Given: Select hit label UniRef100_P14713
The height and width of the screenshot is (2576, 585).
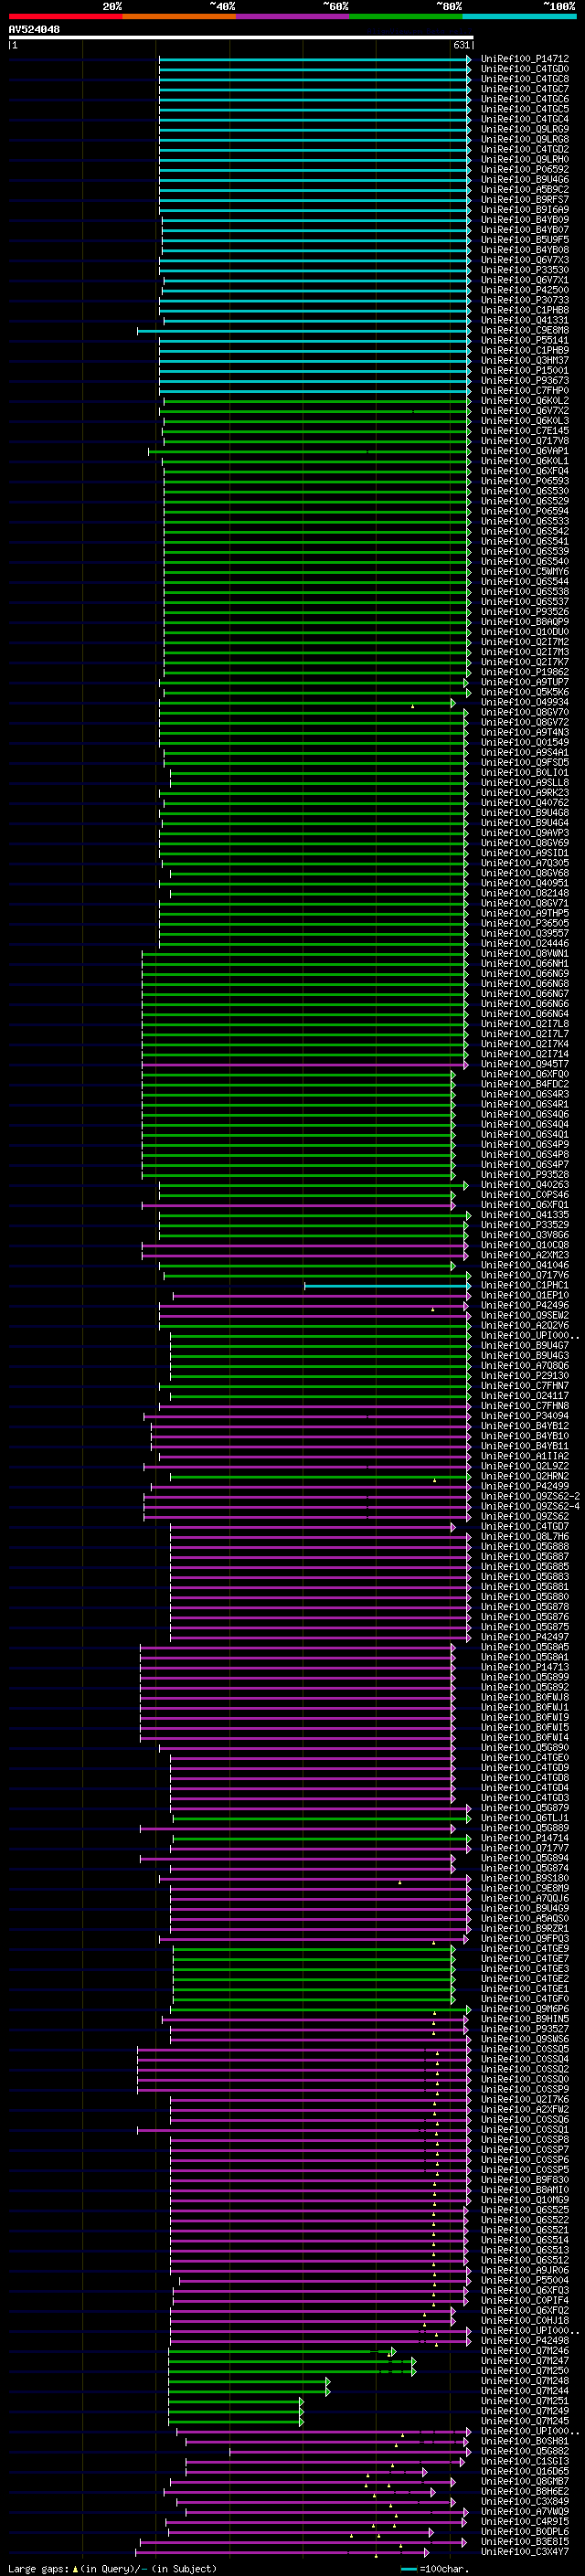Looking at the screenshot, I should (524, 1667).
